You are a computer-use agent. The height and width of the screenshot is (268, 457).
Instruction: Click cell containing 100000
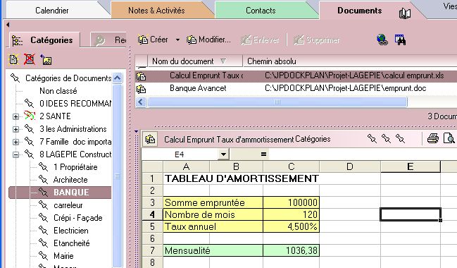click(291, 202)
